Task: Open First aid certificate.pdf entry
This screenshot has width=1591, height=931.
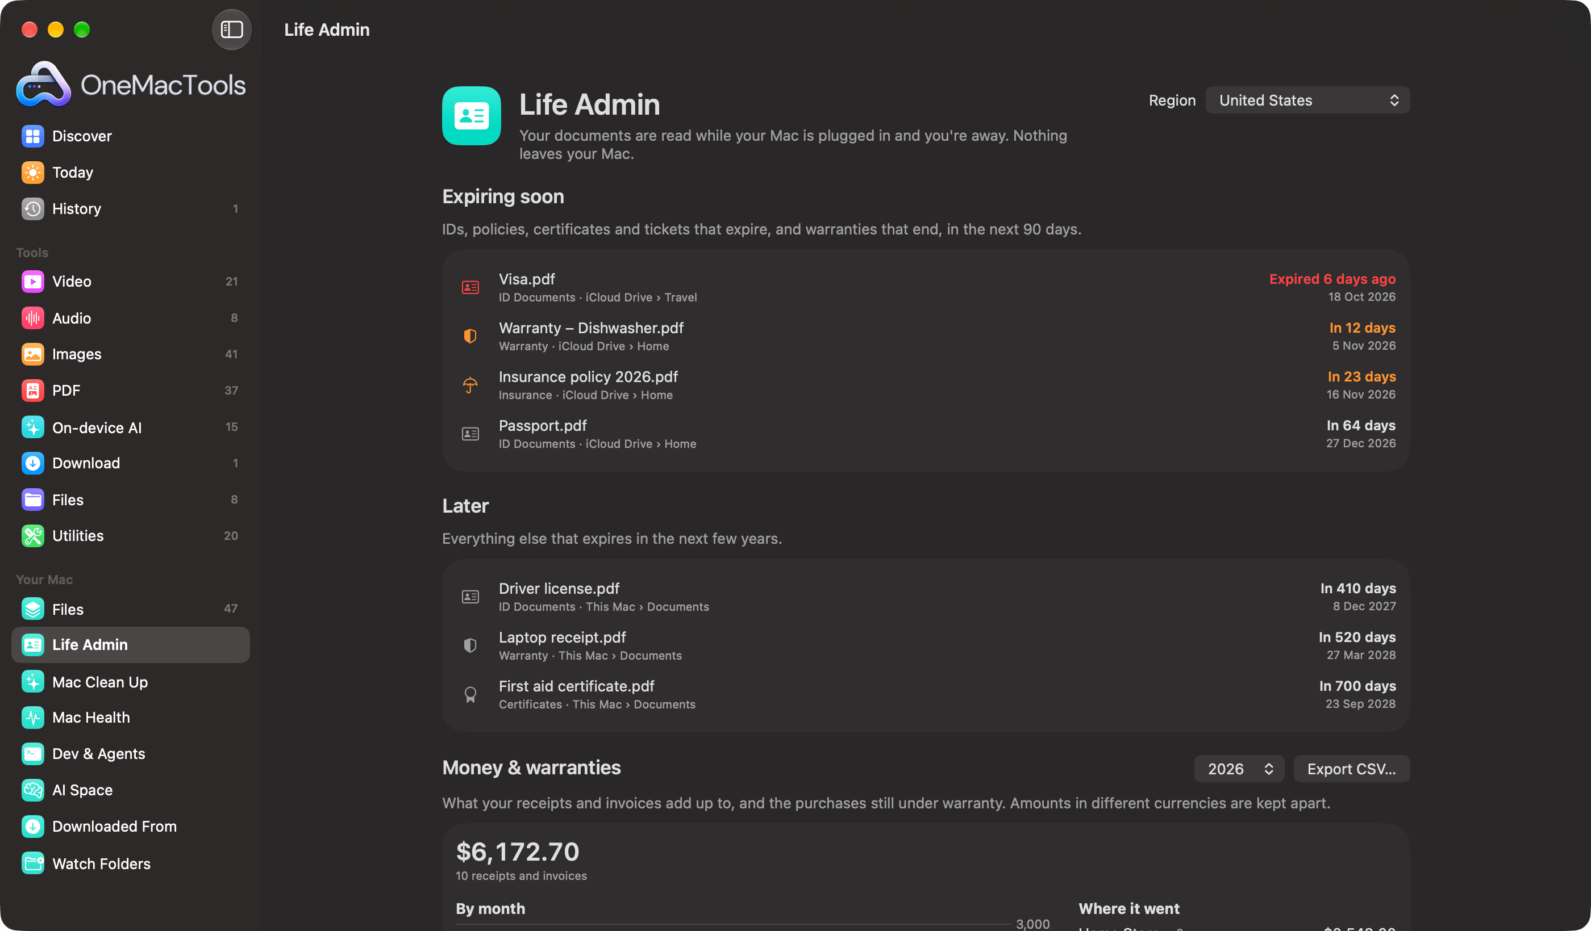Action: (926, 694)
